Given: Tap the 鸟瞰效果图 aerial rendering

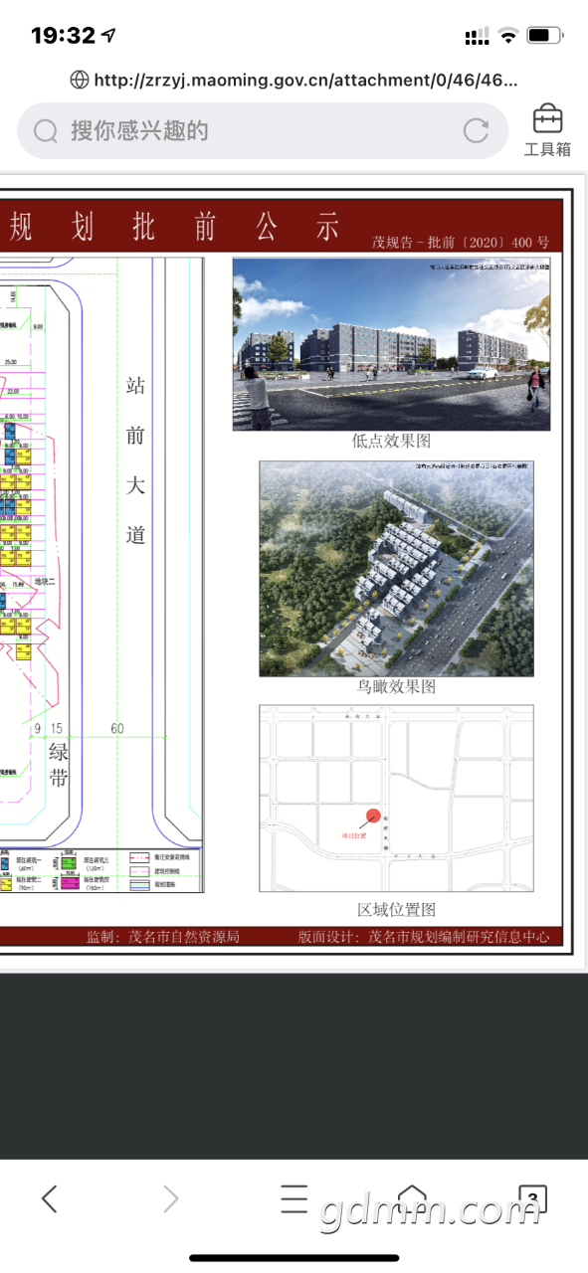Looking at the screenshot, I should pyautogui.click(x=396, y=569).
